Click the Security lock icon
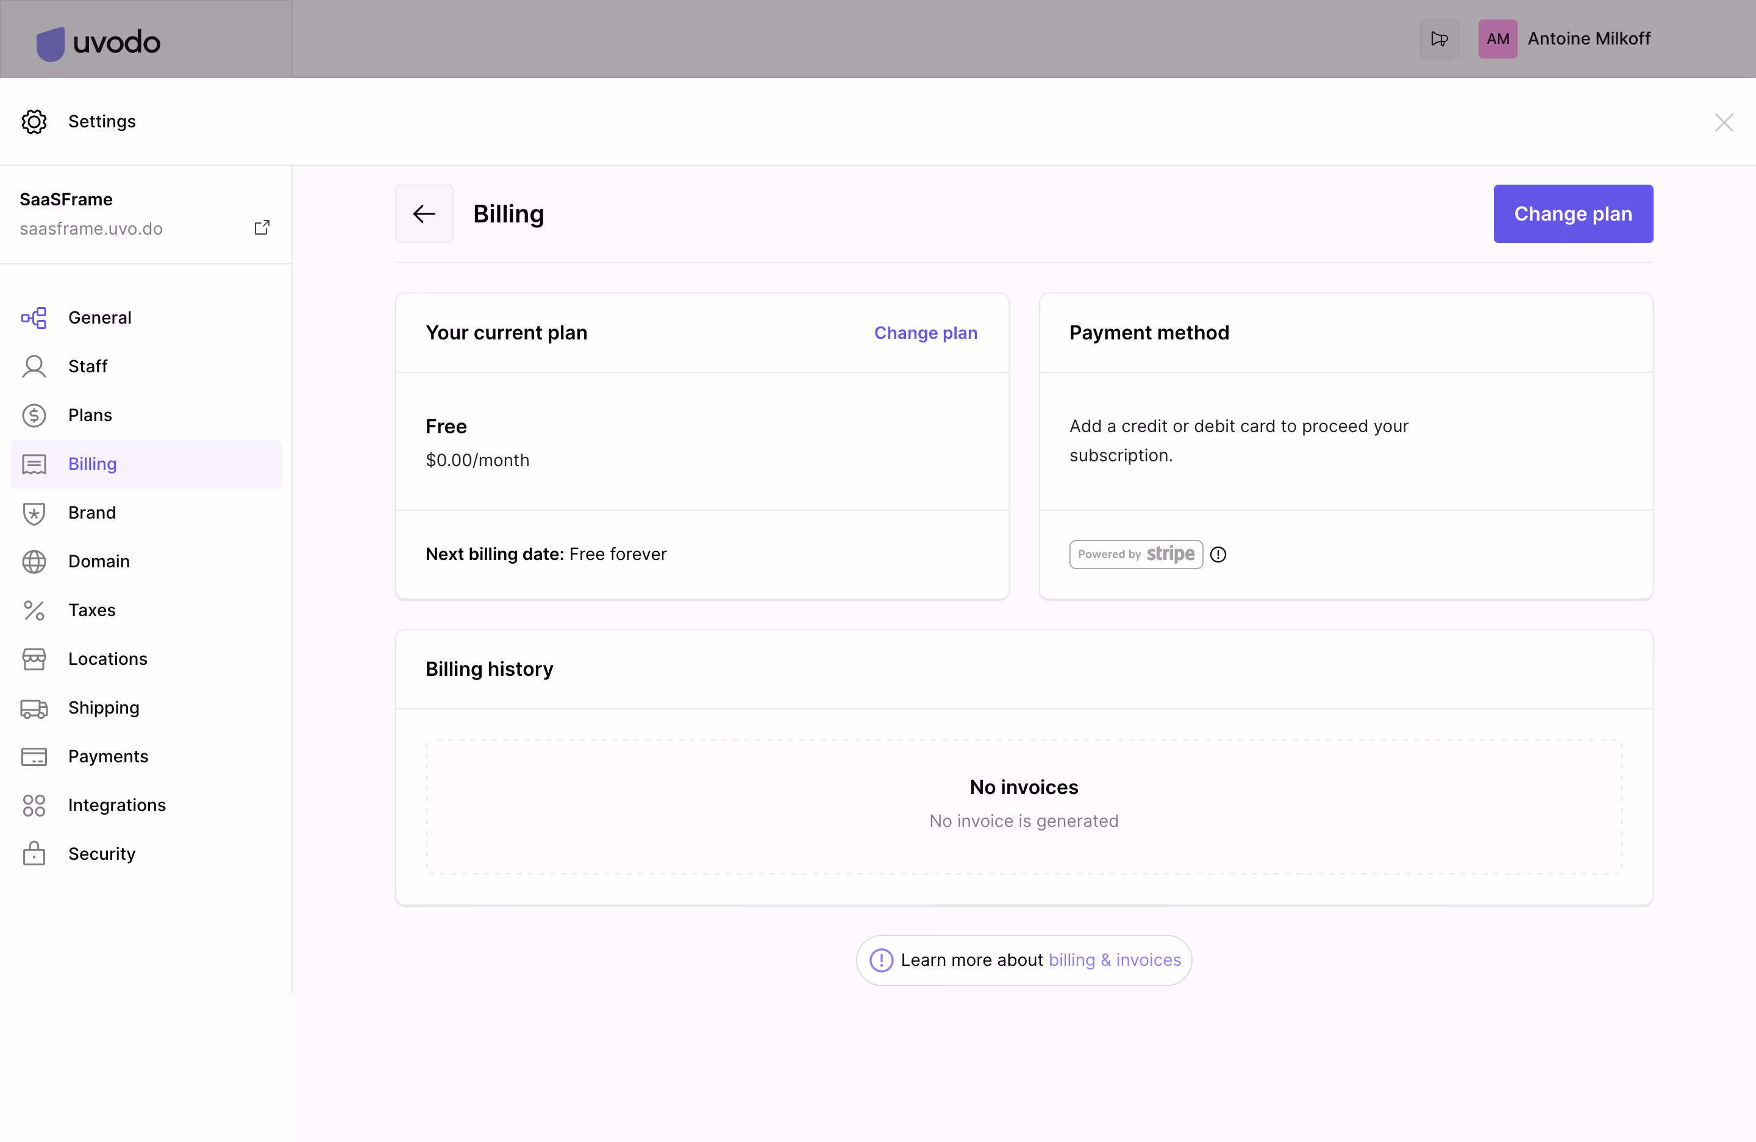1756x1142 pixels. (34, 854)
